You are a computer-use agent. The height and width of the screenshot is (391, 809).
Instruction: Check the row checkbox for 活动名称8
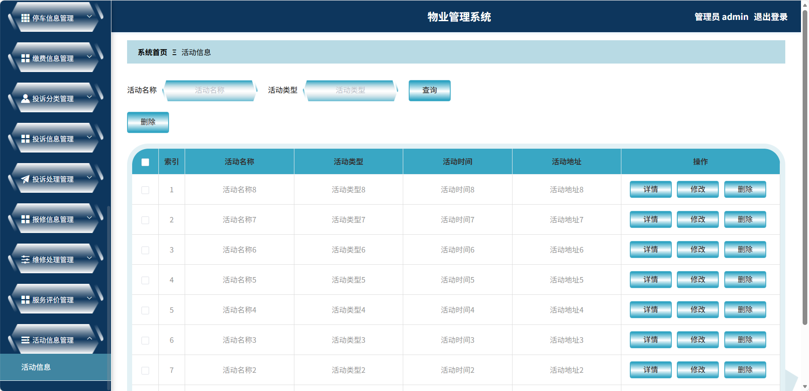click(x=145, y=190)
